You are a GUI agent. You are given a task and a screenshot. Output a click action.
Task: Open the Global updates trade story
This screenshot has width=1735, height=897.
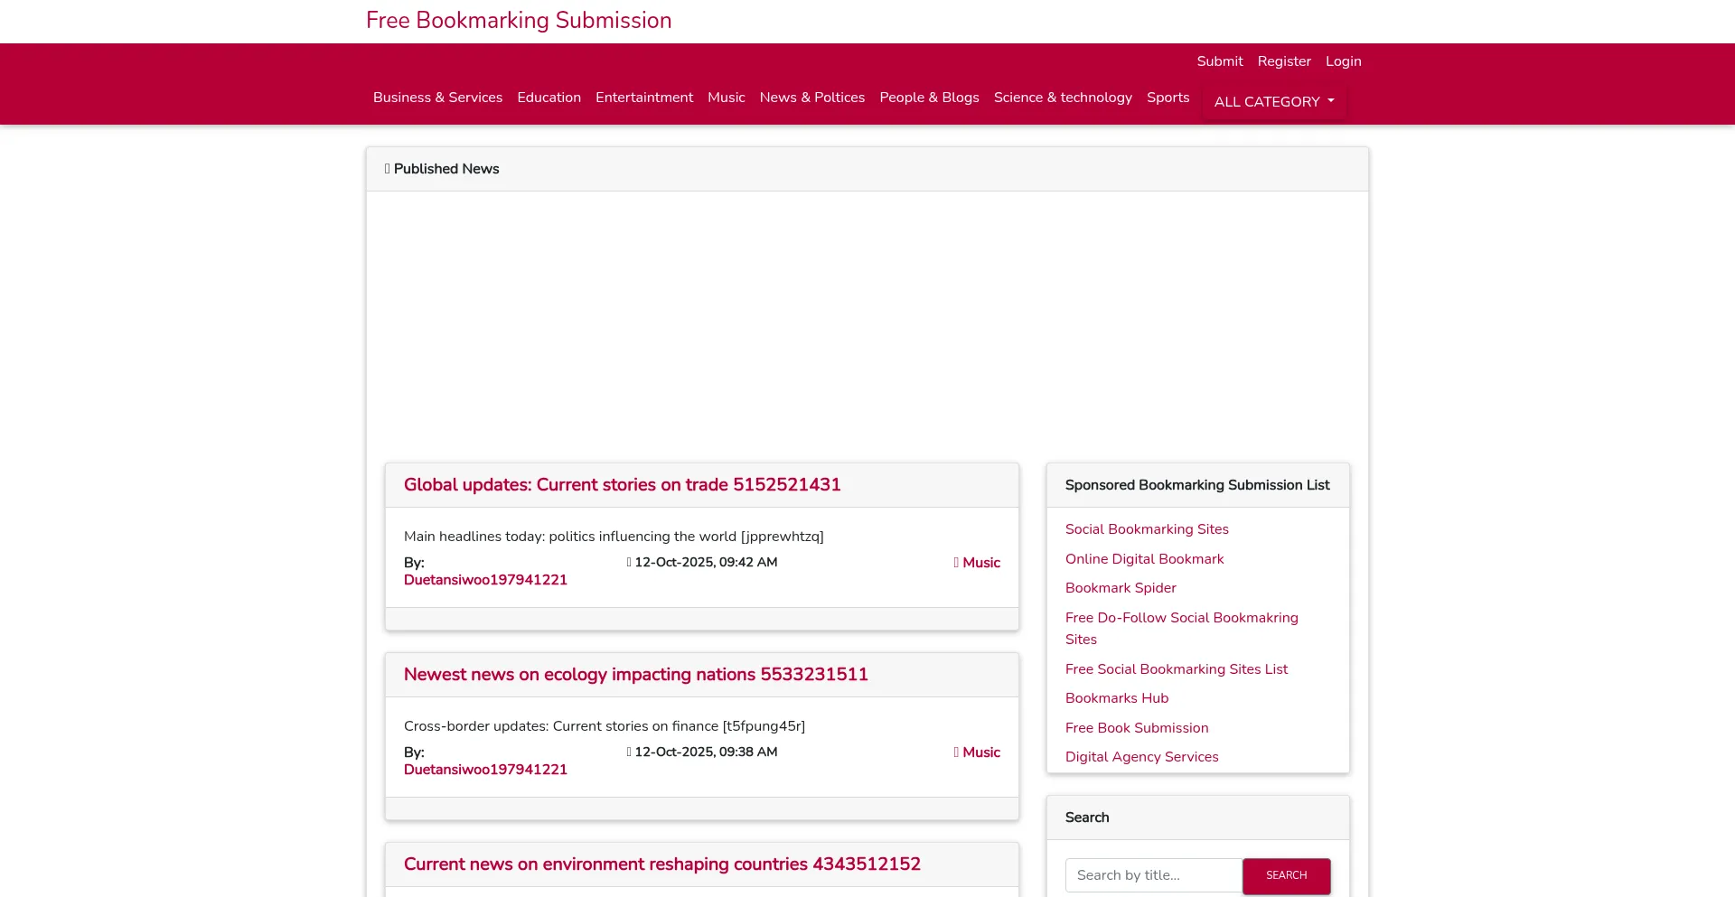[x=622, y=485]
